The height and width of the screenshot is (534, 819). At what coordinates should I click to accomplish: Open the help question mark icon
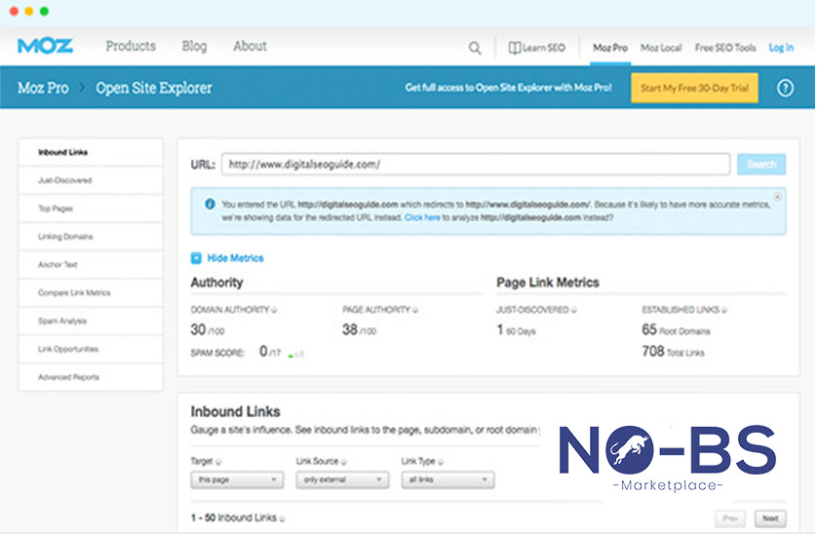(785, 88)
